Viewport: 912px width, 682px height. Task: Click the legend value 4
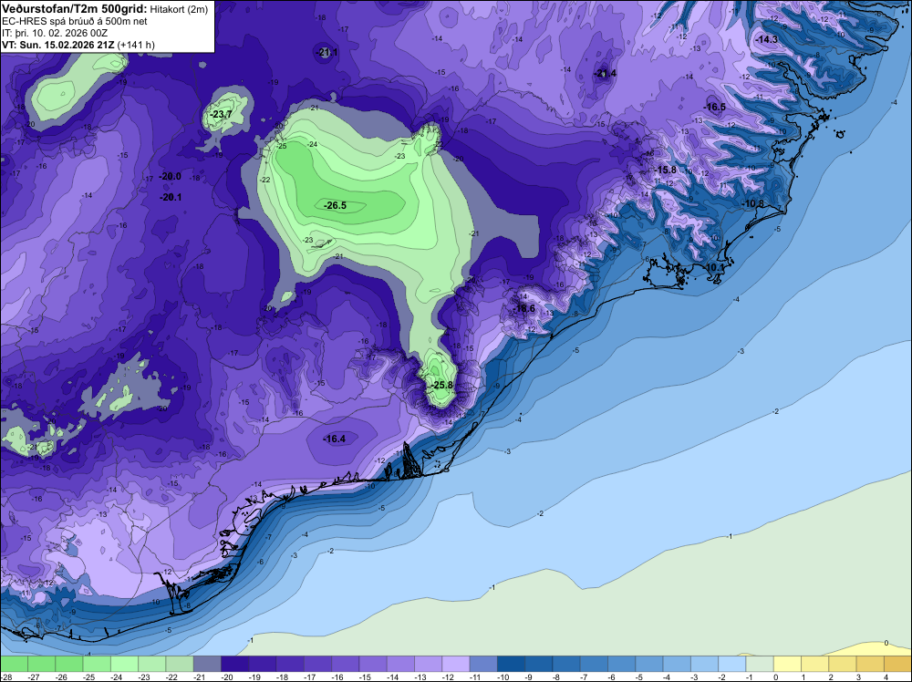(x=885, y=677)
